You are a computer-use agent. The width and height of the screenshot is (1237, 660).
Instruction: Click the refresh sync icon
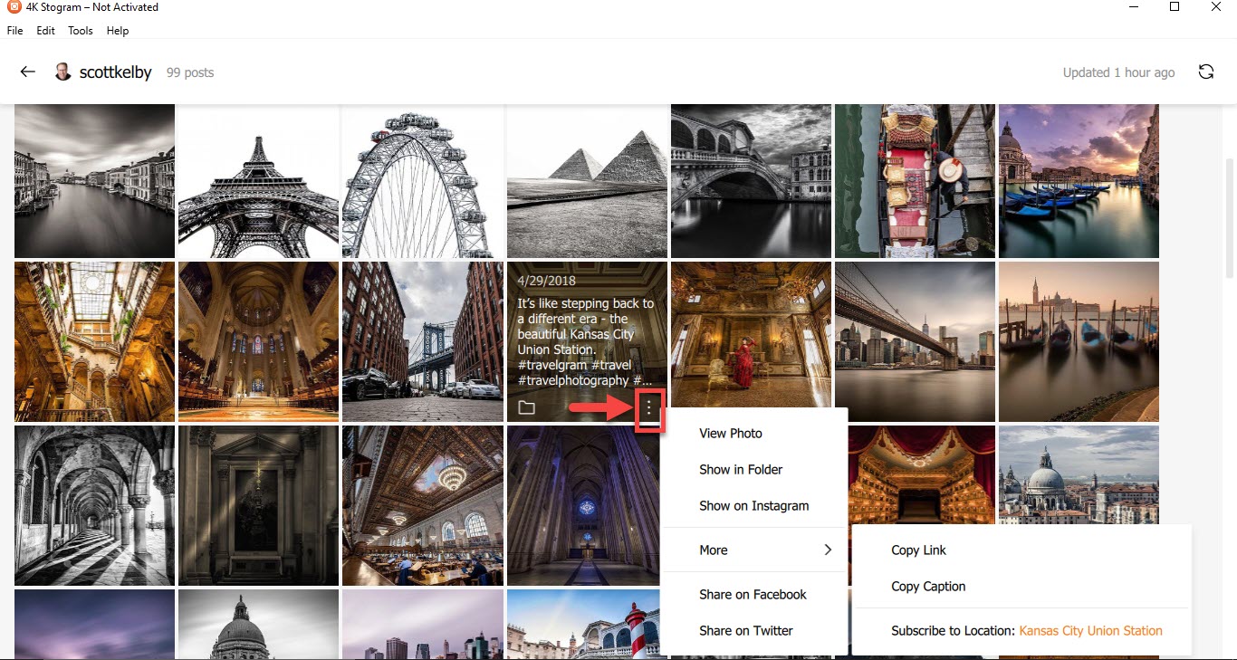[1206, 72]
